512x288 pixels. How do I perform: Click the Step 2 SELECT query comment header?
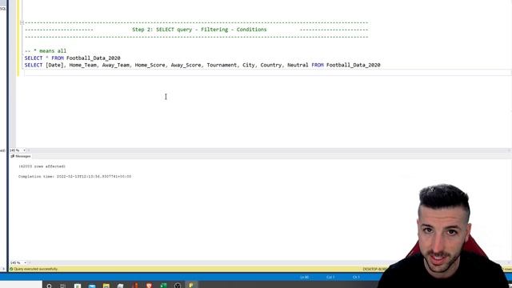point(199,30)
